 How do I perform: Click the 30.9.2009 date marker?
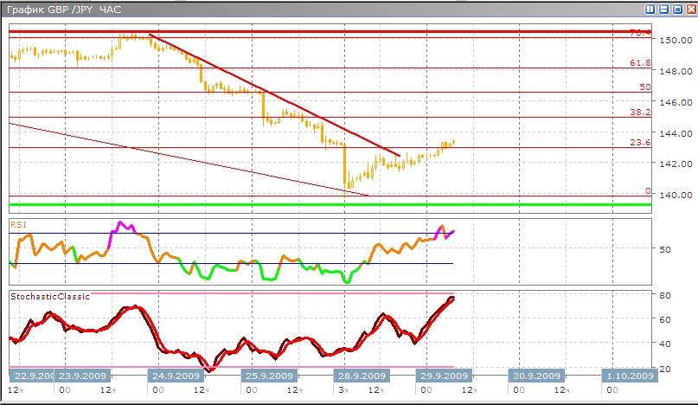536,376
